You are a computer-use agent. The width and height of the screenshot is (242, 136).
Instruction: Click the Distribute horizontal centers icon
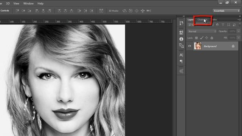tap(85, 11)
